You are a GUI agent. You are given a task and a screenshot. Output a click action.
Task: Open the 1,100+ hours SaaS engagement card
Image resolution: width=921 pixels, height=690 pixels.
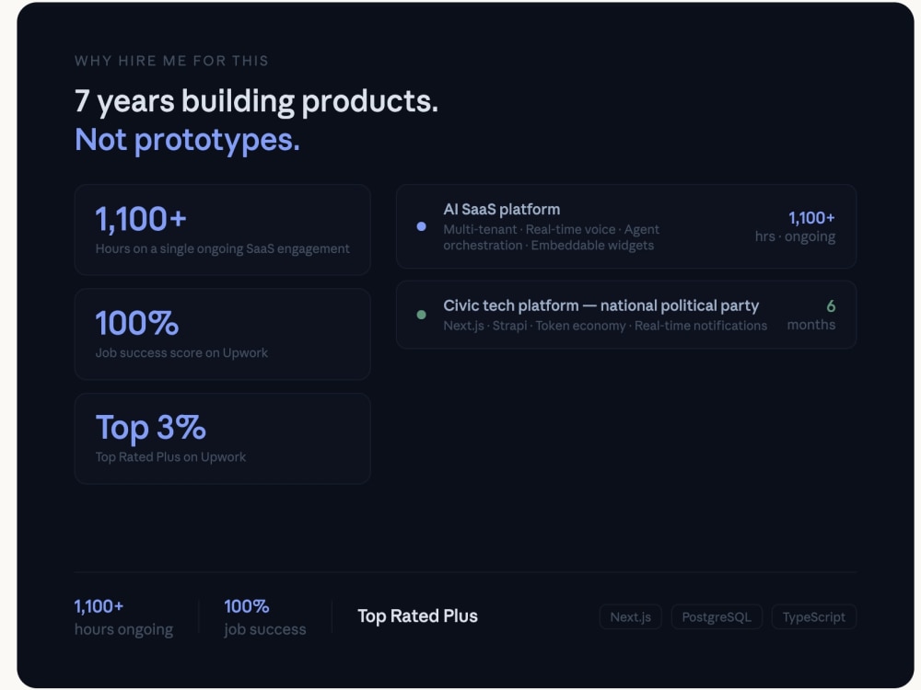(223, 230)
